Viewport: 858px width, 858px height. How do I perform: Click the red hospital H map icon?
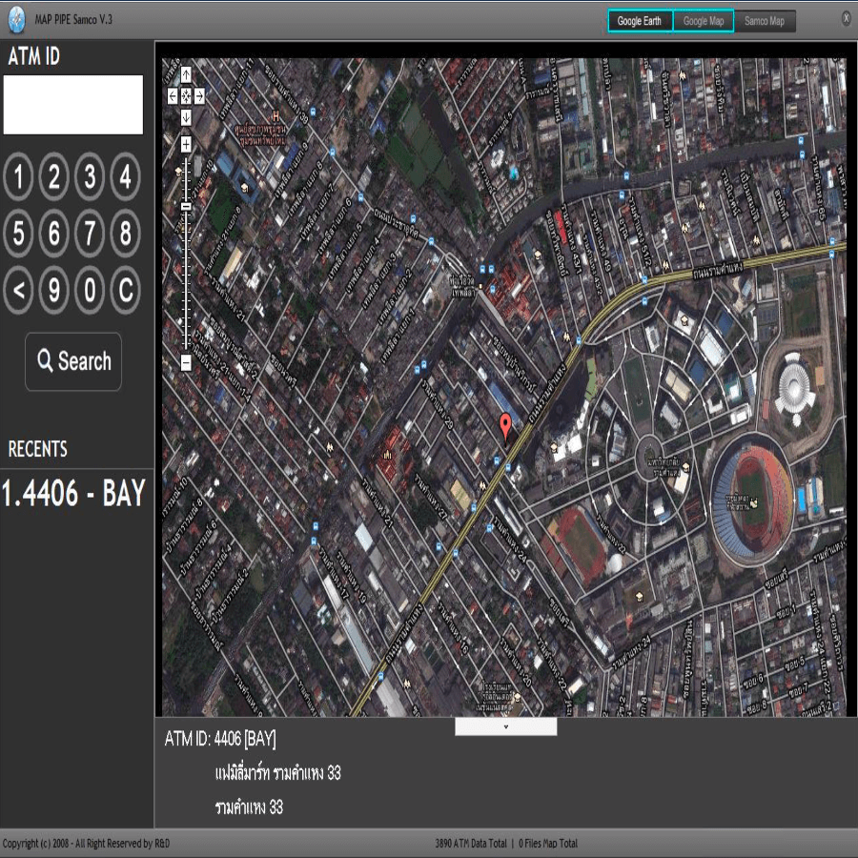point(276,116)
